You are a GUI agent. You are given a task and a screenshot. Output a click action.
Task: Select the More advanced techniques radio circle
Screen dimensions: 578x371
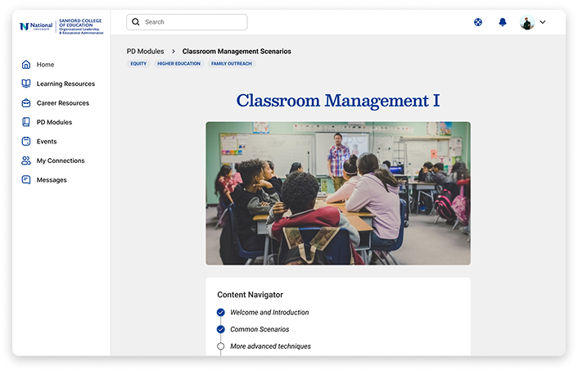tap(220, 346)
